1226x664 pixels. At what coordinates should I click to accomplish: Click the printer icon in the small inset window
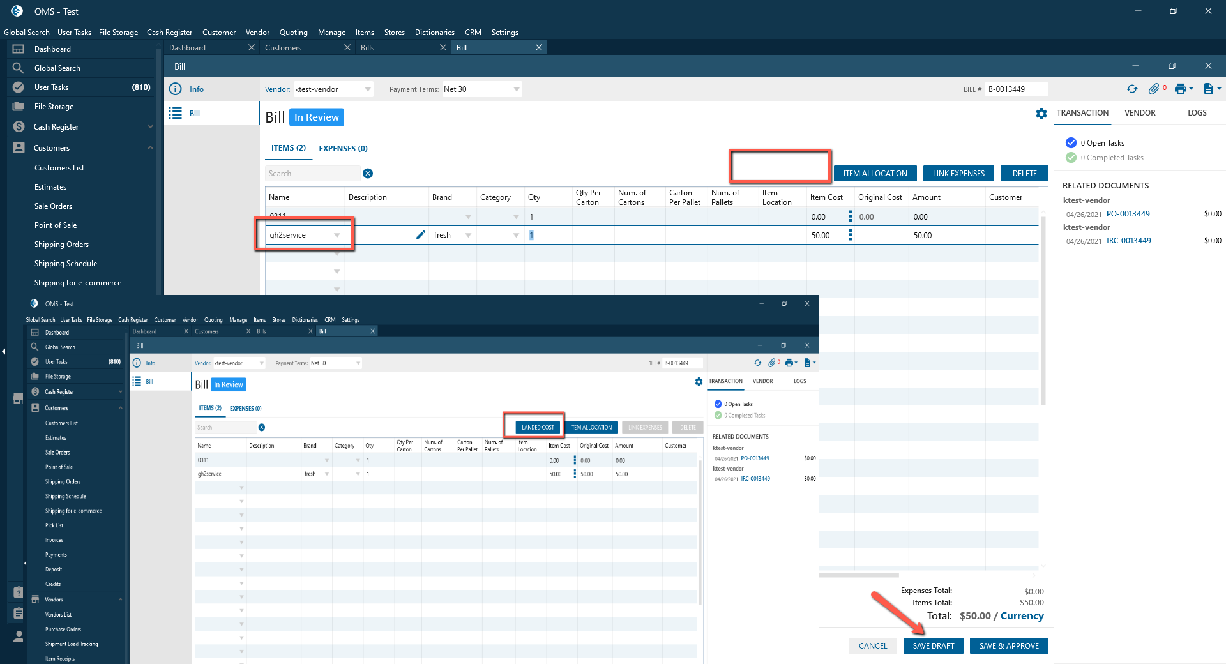(790, 363)
